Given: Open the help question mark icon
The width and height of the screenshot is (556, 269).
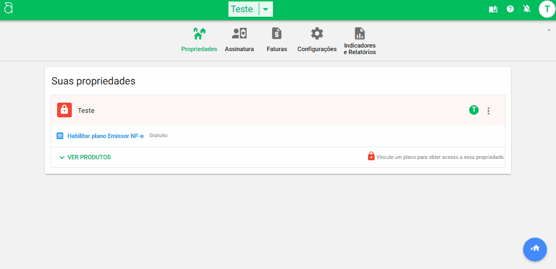Looking at the screenshot, I should coord(510,9).
